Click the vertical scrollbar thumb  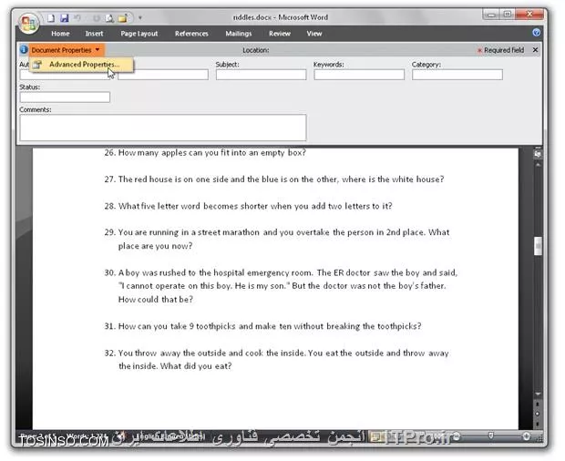point(538,246)
